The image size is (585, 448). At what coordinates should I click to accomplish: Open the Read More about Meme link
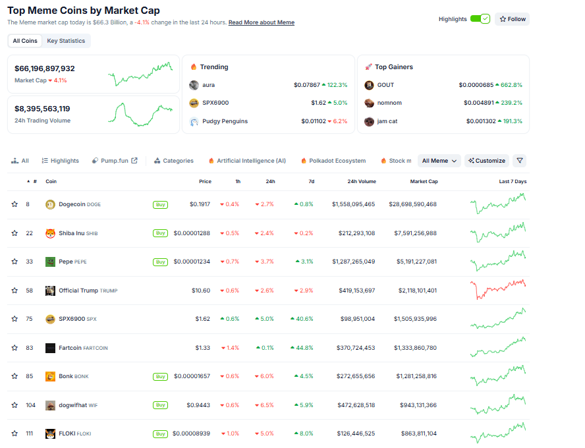point(261,22)
